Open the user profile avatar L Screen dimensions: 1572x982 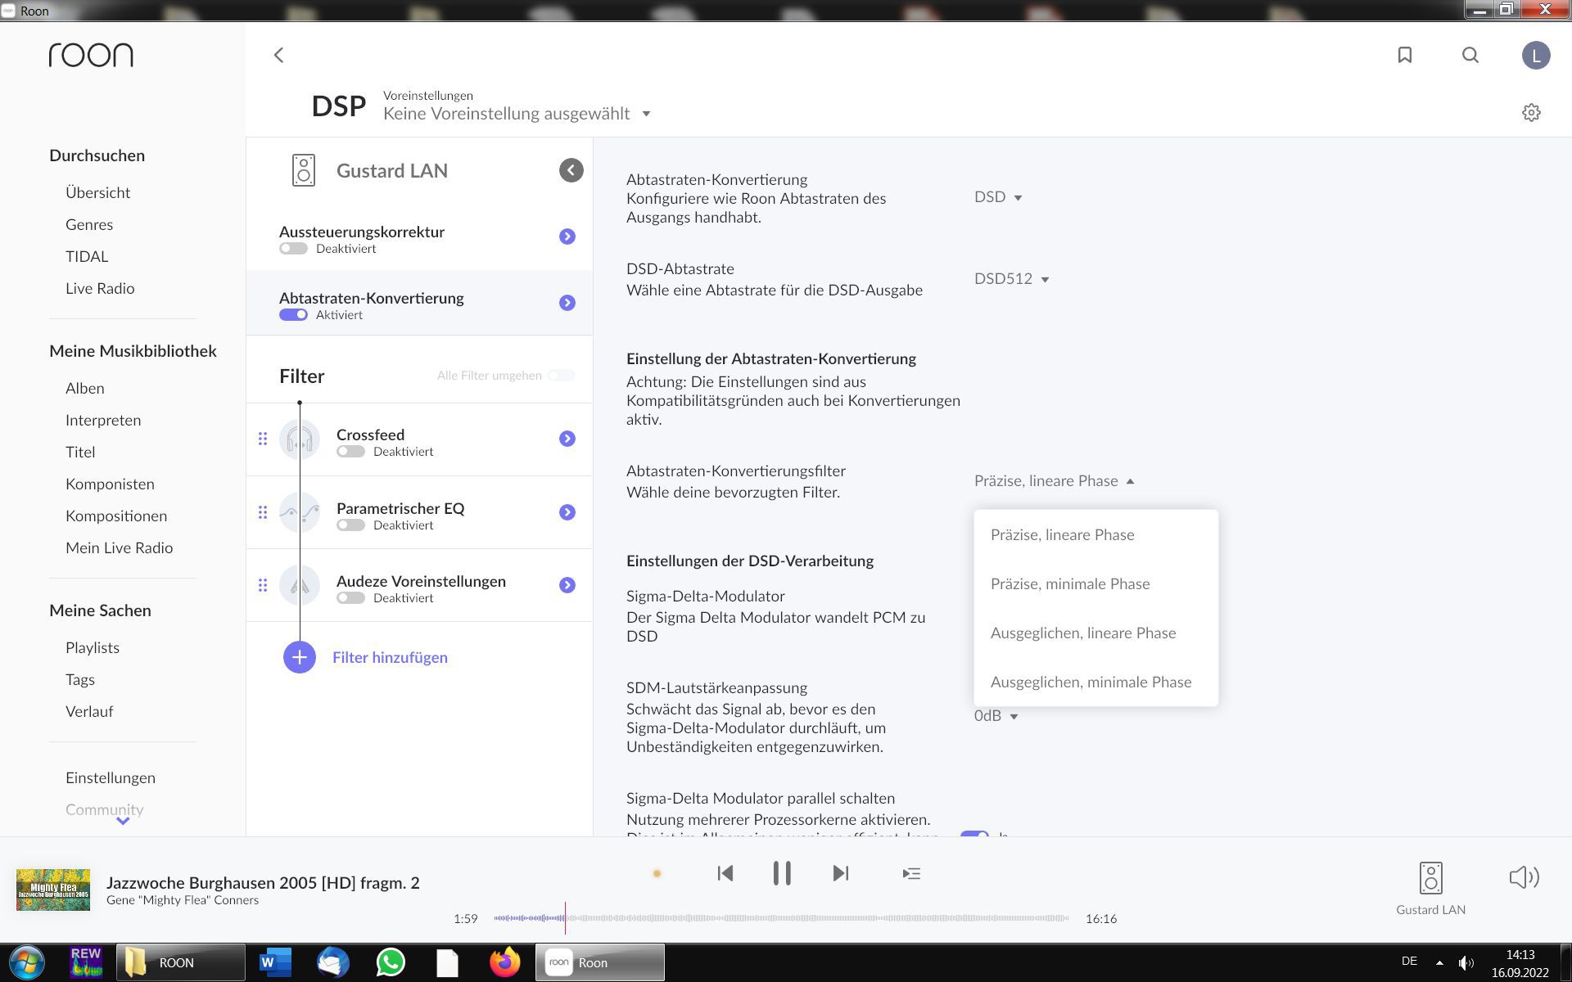(1536, 55)
